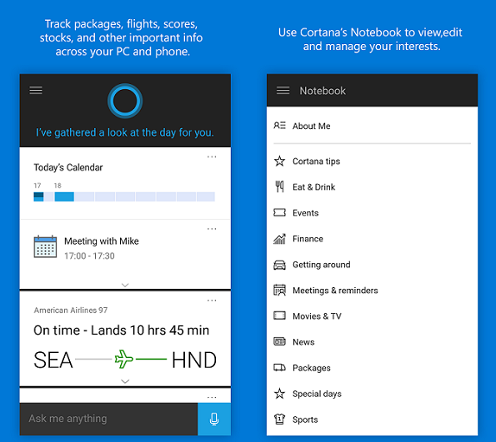Open the Finance category
This screenshot has height=442, width=496.
tap(372, 239)
